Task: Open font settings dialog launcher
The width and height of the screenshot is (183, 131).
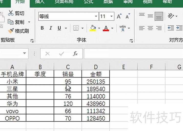Action: [131, 41]
